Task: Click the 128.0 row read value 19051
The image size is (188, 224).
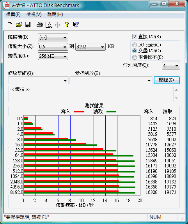Action: [170, 161]
